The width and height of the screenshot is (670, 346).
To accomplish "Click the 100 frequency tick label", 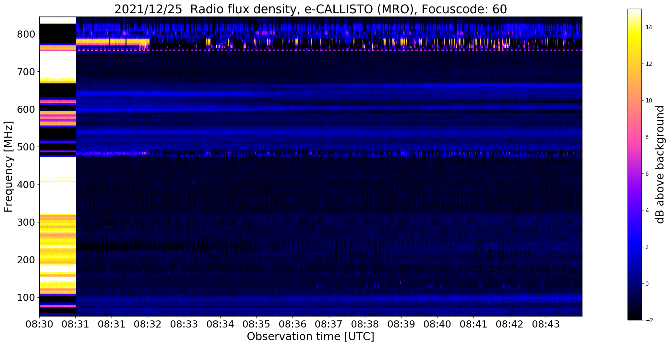I will pyautogui.click(x=26, y=297).
